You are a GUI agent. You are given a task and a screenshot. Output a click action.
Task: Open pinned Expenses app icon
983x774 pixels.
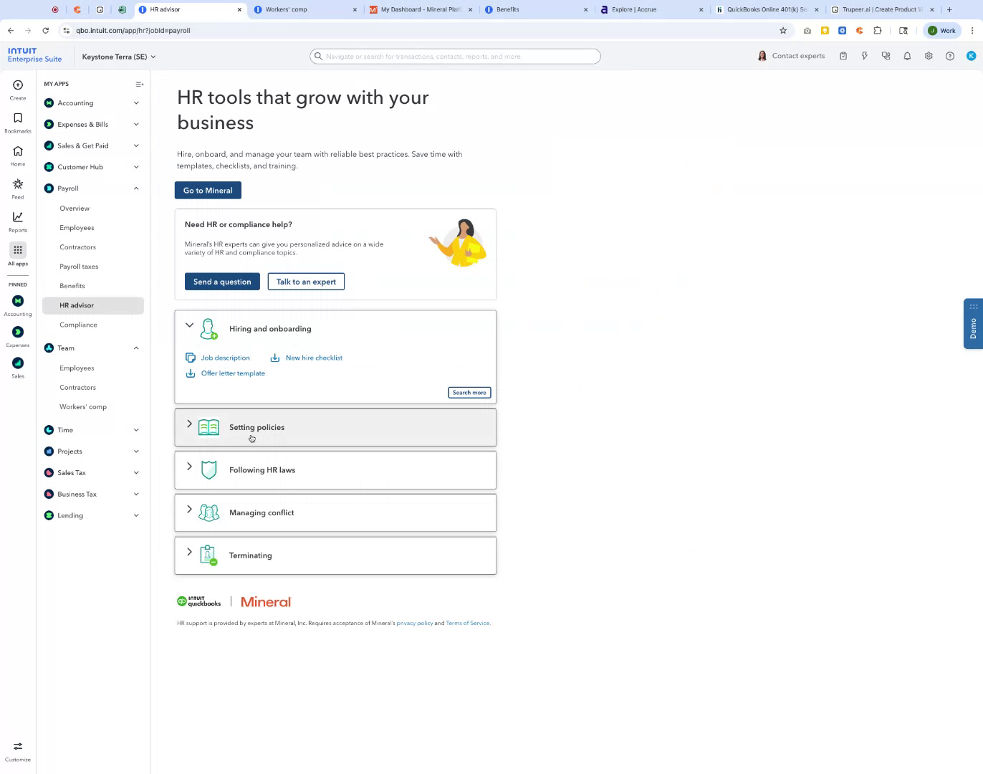pos(18,332)
